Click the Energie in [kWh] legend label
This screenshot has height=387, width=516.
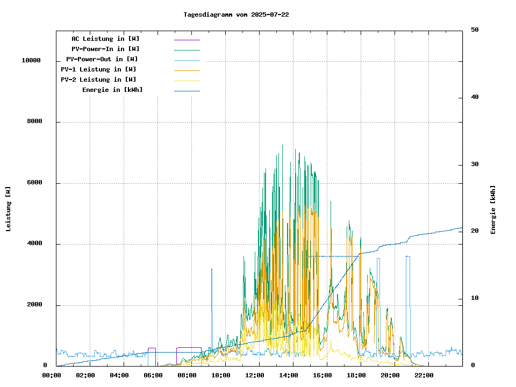click(112, 90)
